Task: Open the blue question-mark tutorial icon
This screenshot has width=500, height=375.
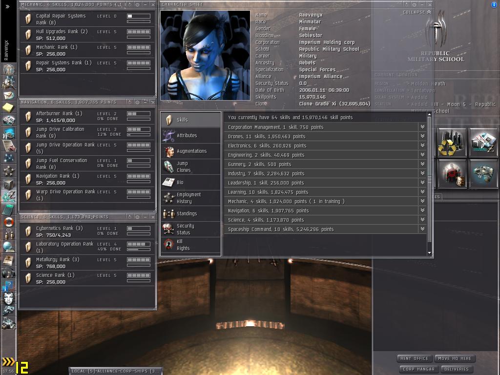Action: 9,285
